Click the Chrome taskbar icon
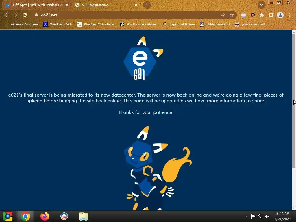296x222 pixels. (x=25, y=216)
